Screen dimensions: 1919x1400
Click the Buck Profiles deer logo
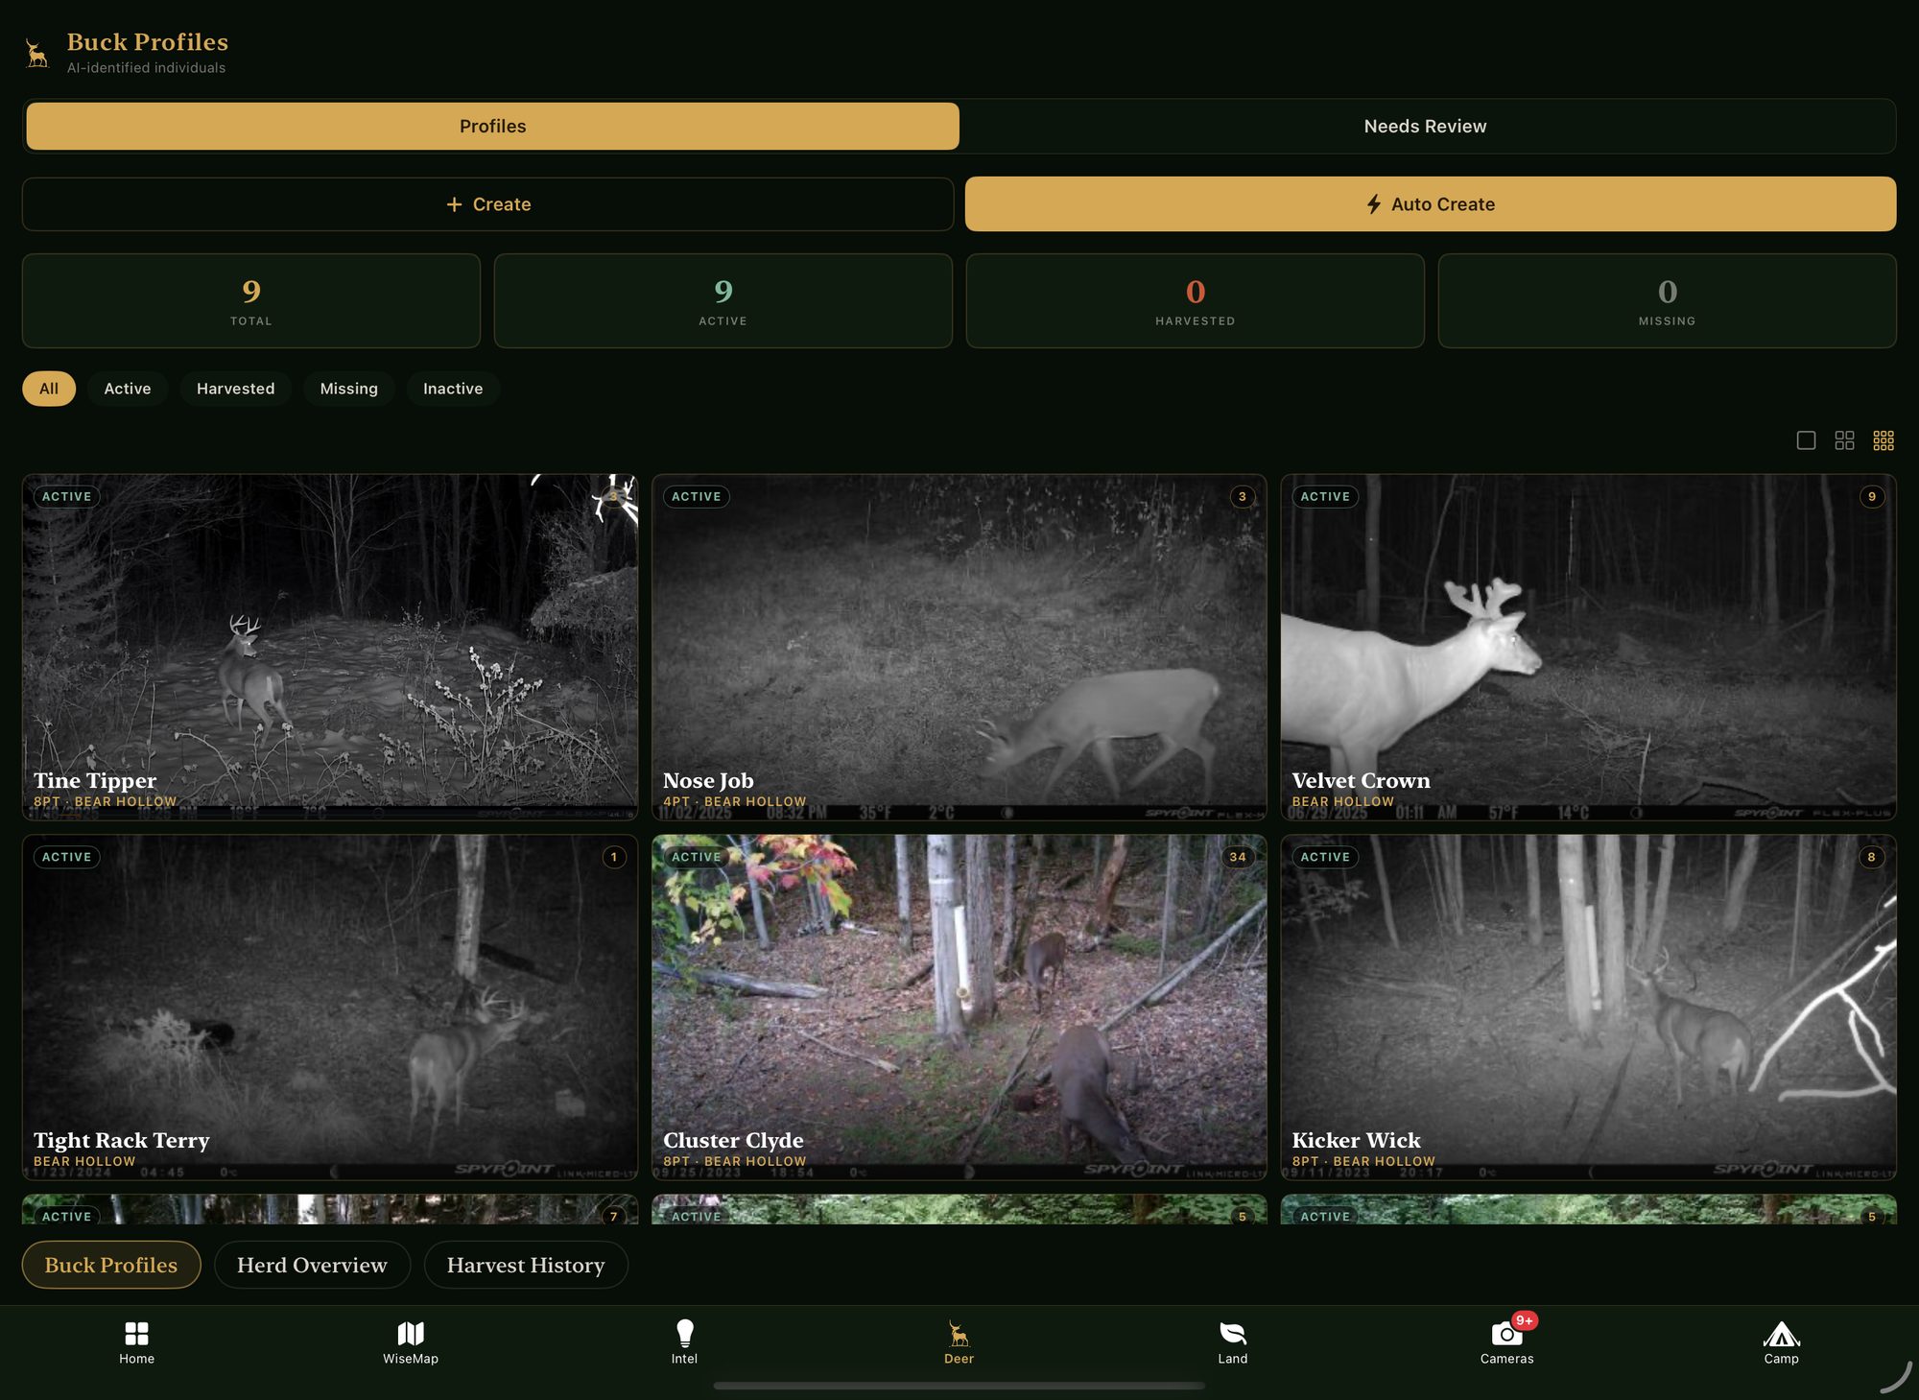coord(36,54)
